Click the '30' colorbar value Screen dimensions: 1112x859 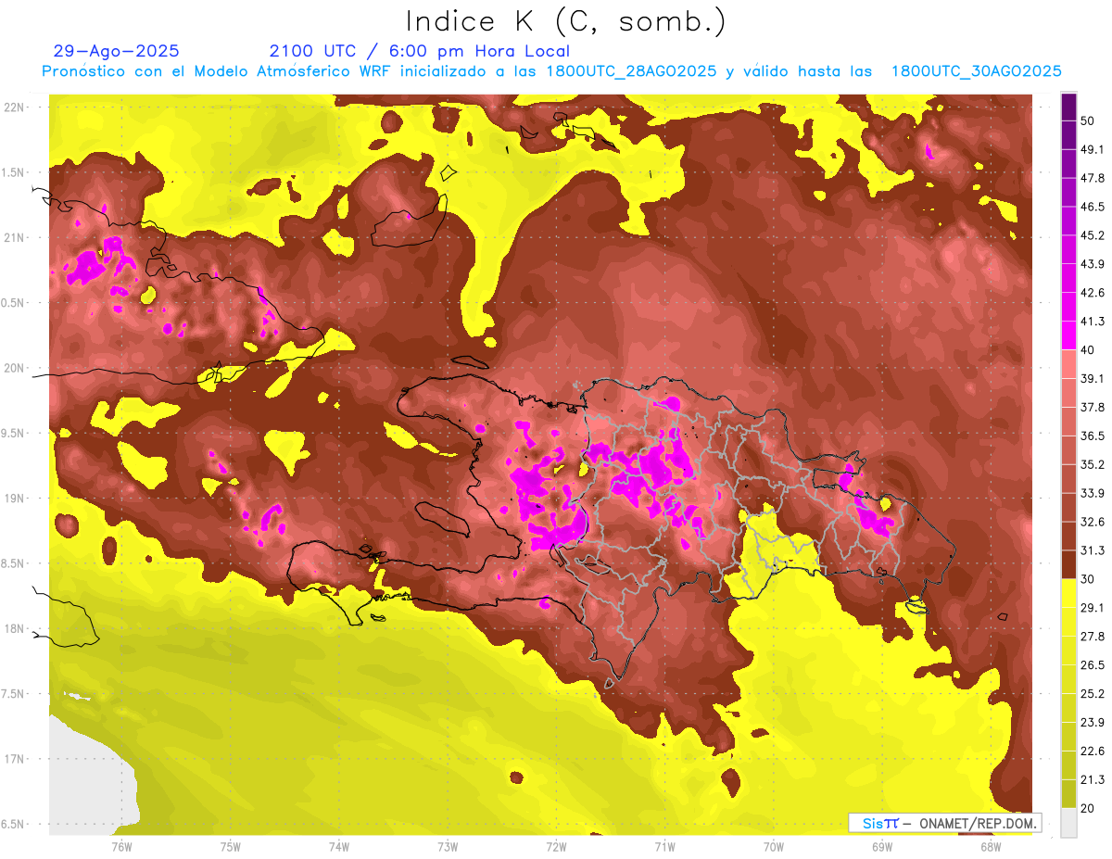1089,579
